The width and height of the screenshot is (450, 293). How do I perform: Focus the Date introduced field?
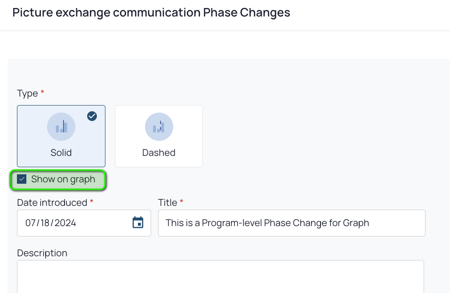click(84, 223)
